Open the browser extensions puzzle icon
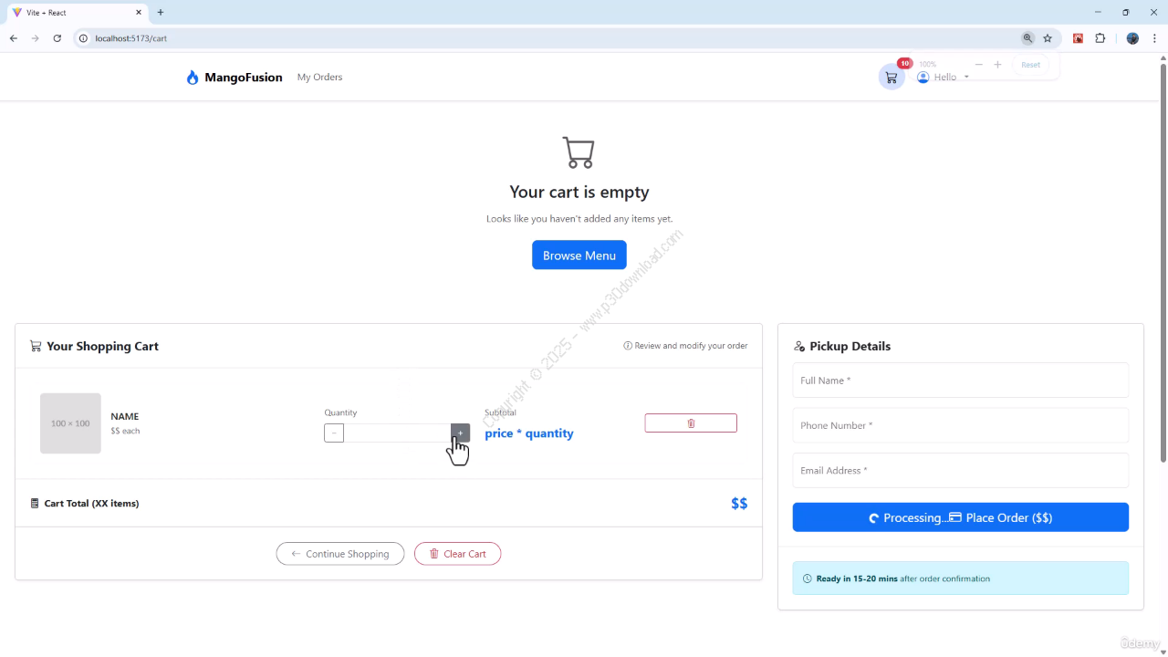This screenshot has height=657, width=1168. pos(1100,38)
